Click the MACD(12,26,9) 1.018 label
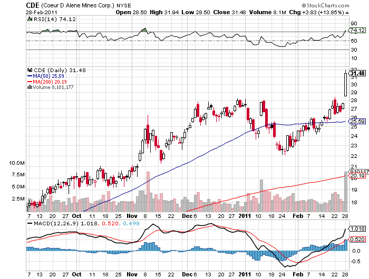 pos(65,223)
